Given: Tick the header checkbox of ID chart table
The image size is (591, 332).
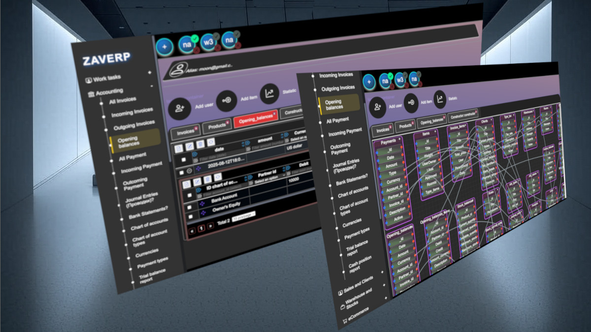Looking at the screenshot, I should (x=190, y=195).
